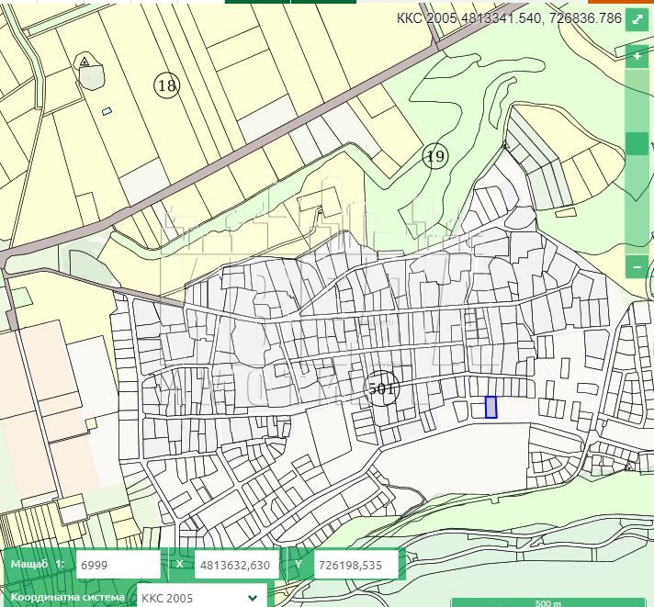Click the triangulation point triangle symbol
The height and width of the screenshot is (607, 654).
[85, 62]
